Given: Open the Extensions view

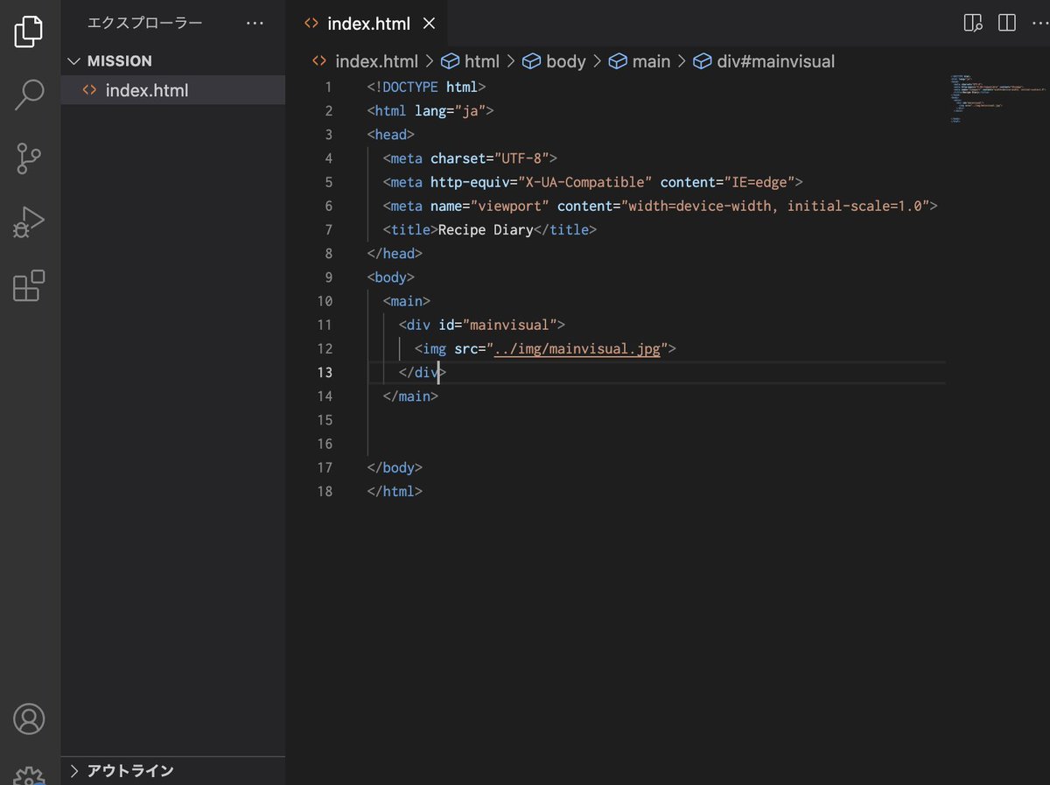Looking at the screenshot, I should click(29, 285).
